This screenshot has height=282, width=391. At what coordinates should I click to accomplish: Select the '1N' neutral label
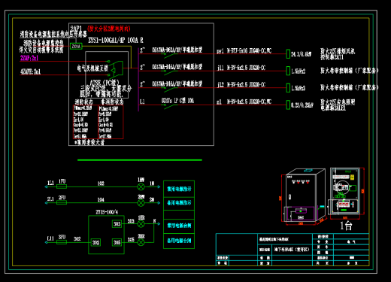pos(152,183)
